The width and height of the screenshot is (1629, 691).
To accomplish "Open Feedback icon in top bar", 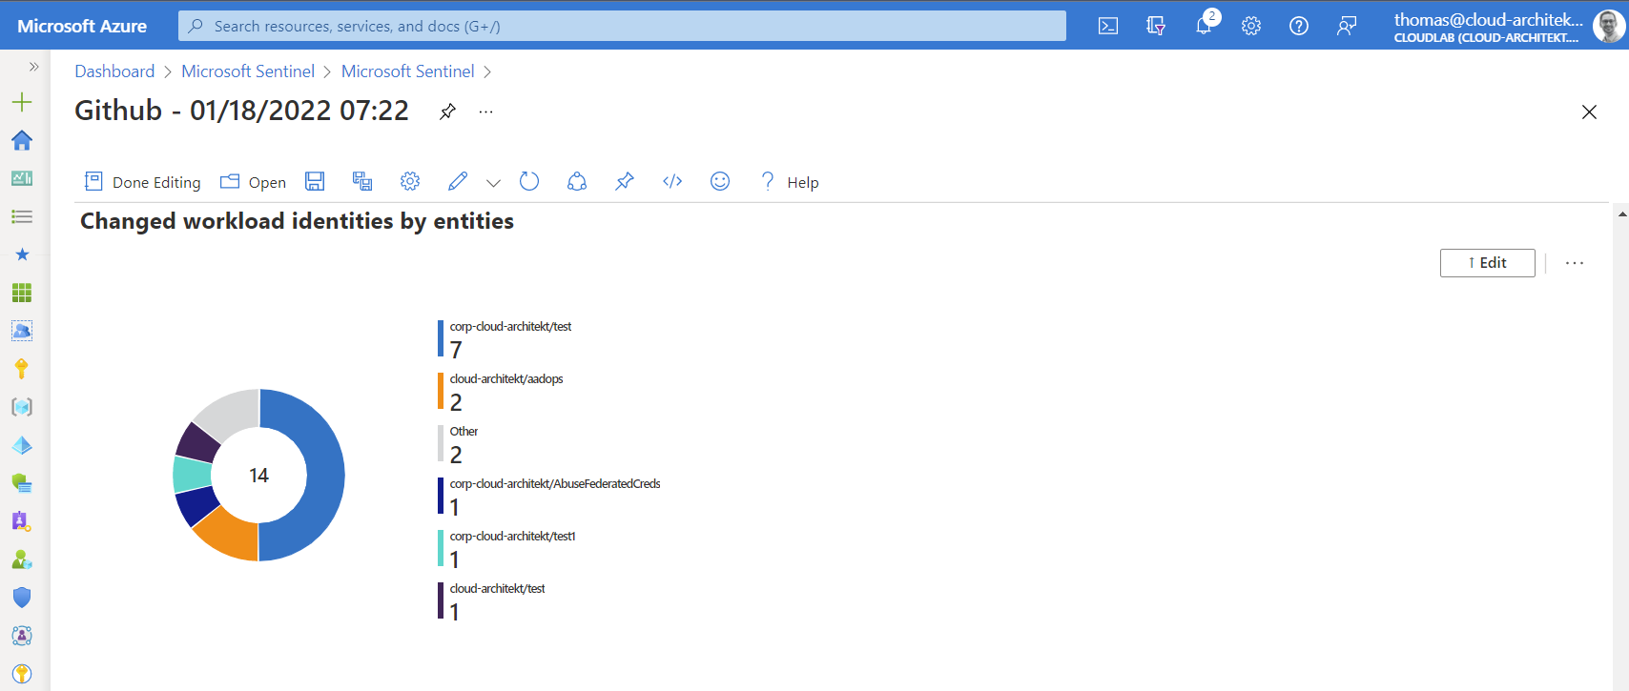I will tap(1347, 26).
